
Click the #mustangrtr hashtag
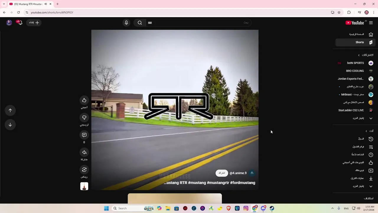[x=219, y=183]
